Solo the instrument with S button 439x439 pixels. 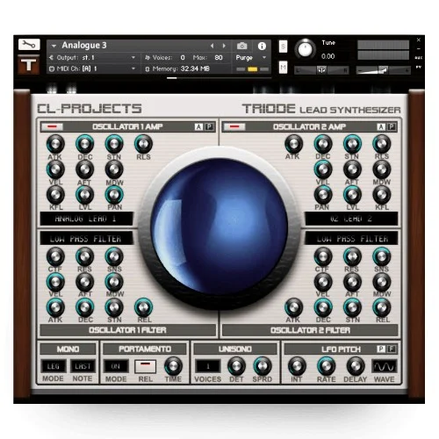tap(283, 47)
